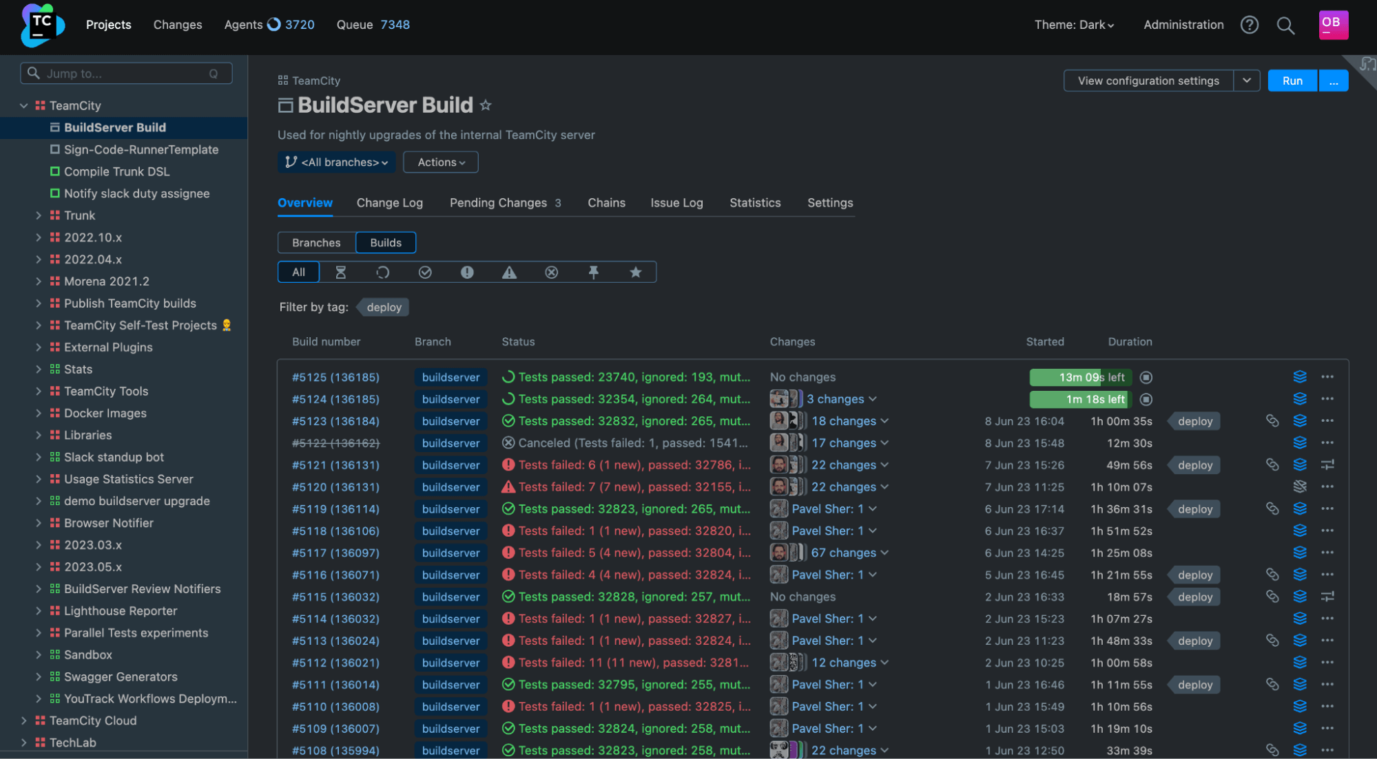Open layers icon for build #5113
This screenshot has width=1377, height=759.
[1300, 641]
